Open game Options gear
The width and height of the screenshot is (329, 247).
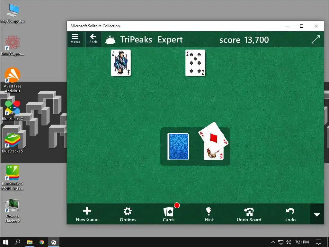[128, 214]
